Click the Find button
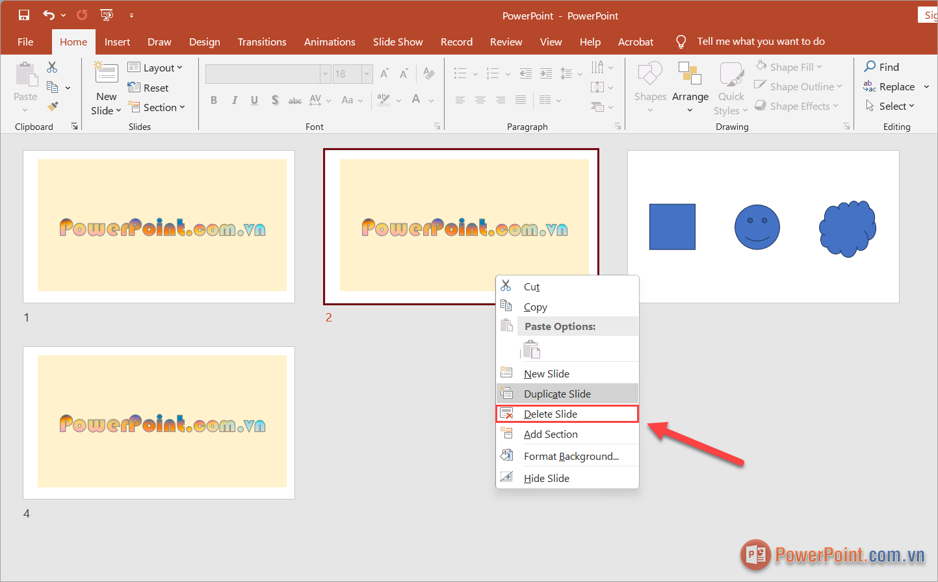Image resolution: width=938 pixels, height=582 pixels. pos(881,67)
